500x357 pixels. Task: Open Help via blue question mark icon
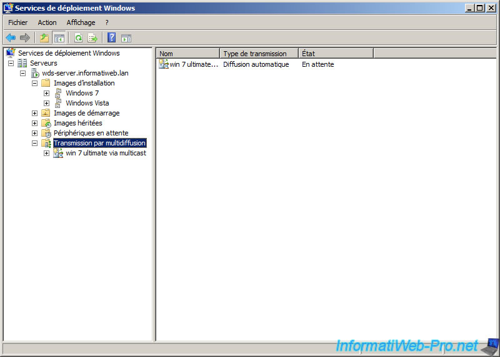point(112,38)
